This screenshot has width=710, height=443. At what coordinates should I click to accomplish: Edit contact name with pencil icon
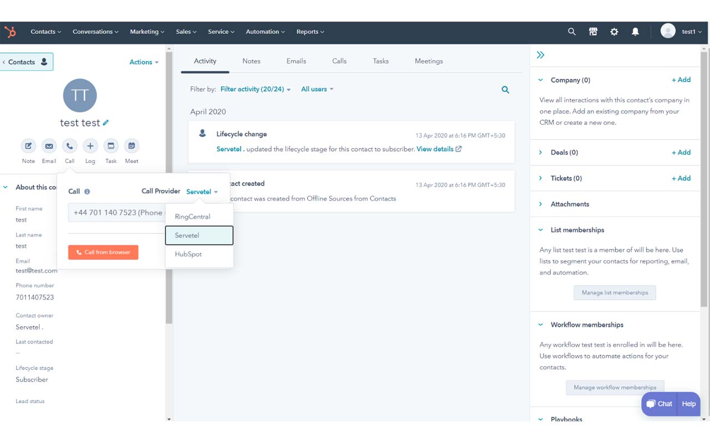click(106, 123)
